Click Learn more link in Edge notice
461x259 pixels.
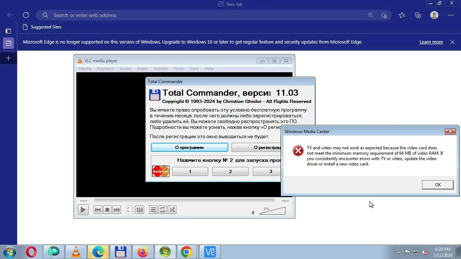431,42
